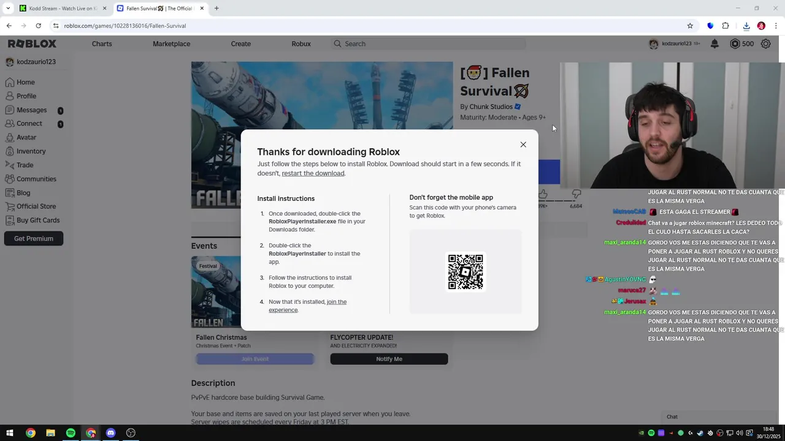Open Charts in the Roblox top navigation
The width and height of the screenshot is (785, 441).
pos(102,43)
